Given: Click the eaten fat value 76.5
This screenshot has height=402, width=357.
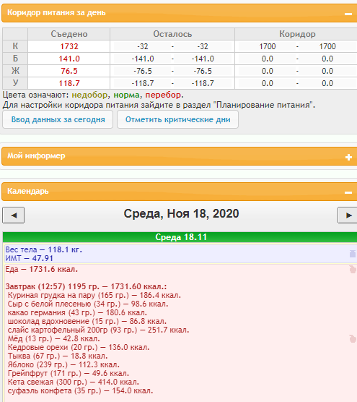Looking at the screenshot, I should (x=69, y=71).
